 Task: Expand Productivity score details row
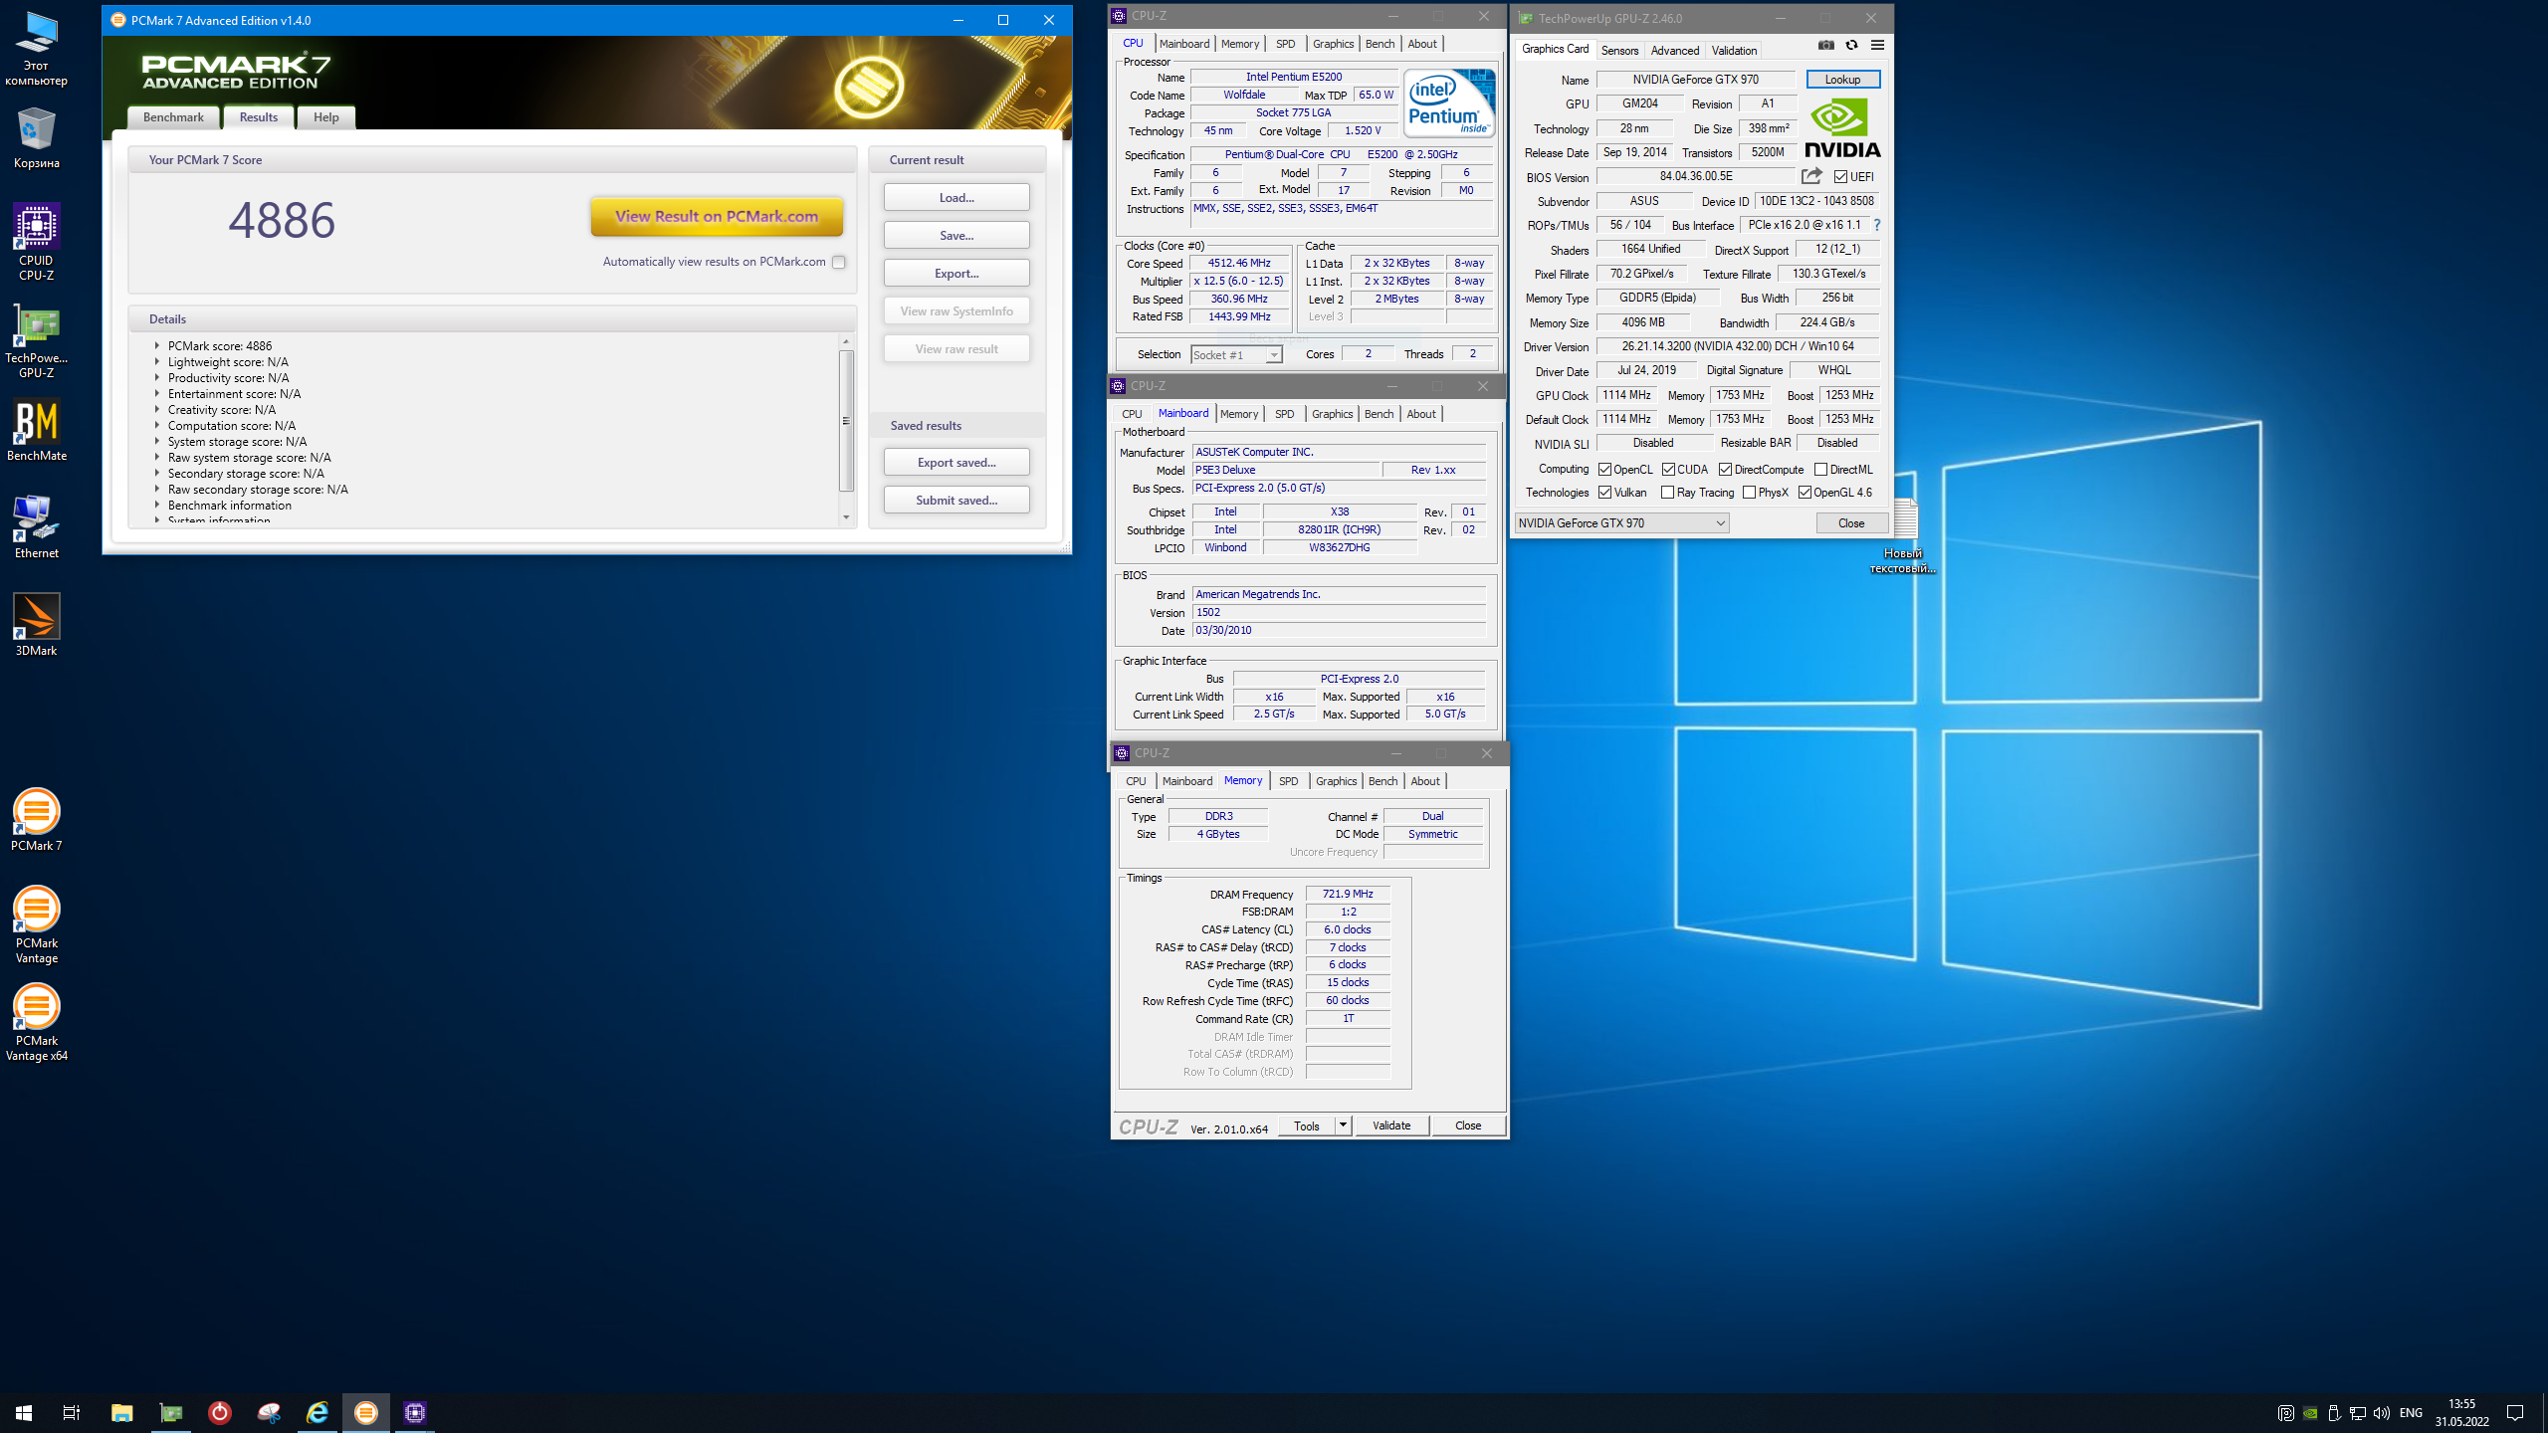(x=156, y=377)
